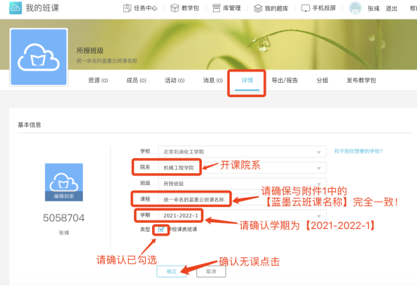This screenshot has height=286, width=417.
Task: Click the large class cover cloud image
Action: 39,57
